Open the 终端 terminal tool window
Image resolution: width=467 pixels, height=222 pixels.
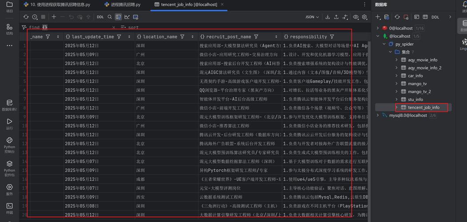pos(9,208)
